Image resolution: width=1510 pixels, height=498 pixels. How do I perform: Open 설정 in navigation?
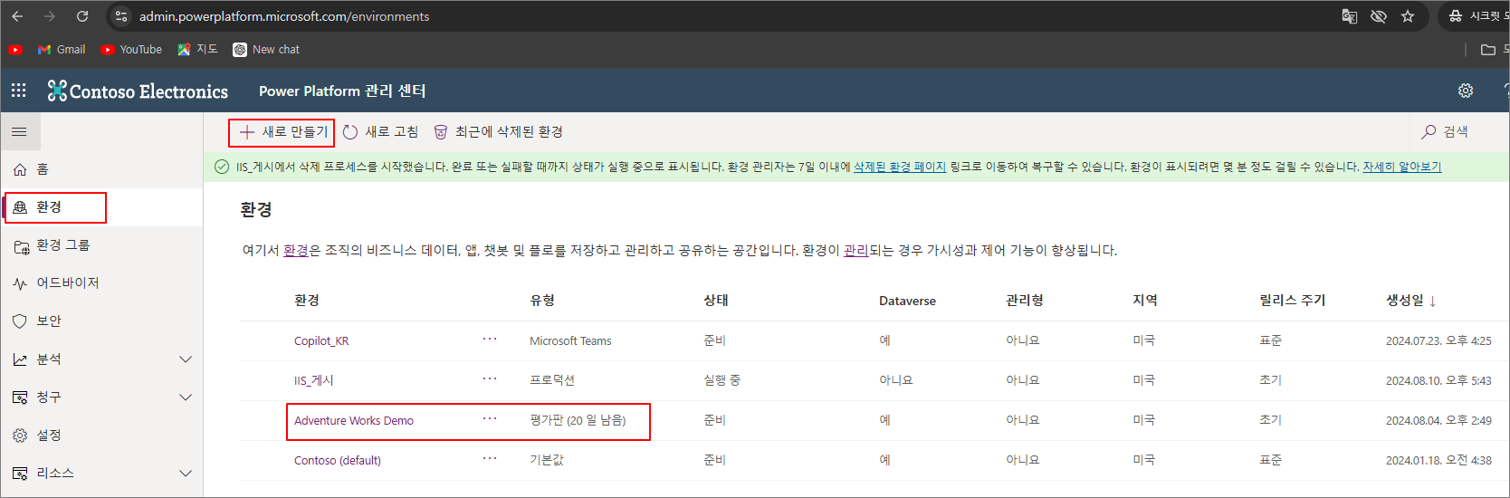tap(101, 436)
